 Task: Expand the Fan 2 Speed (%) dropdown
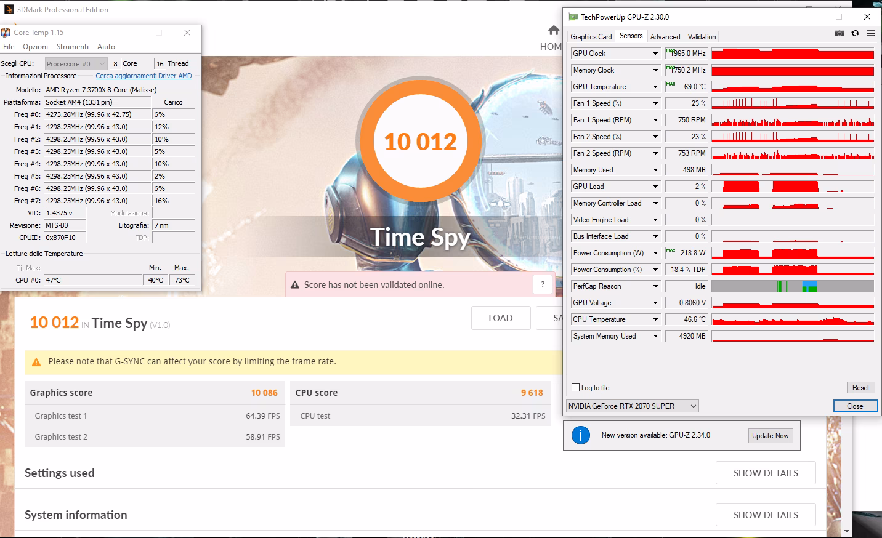[655, 137]
